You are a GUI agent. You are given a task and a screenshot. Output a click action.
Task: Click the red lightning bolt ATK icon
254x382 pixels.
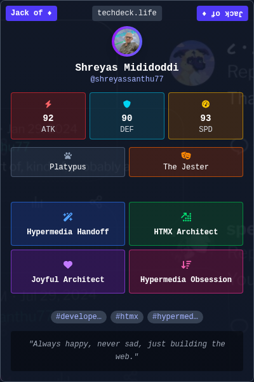(48, 104)
